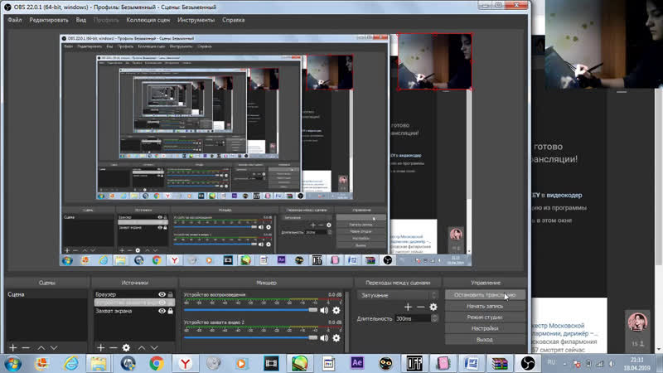Move the scene down with the arrow icon
This screenshot has height=373, width=663.
(54, 347)
